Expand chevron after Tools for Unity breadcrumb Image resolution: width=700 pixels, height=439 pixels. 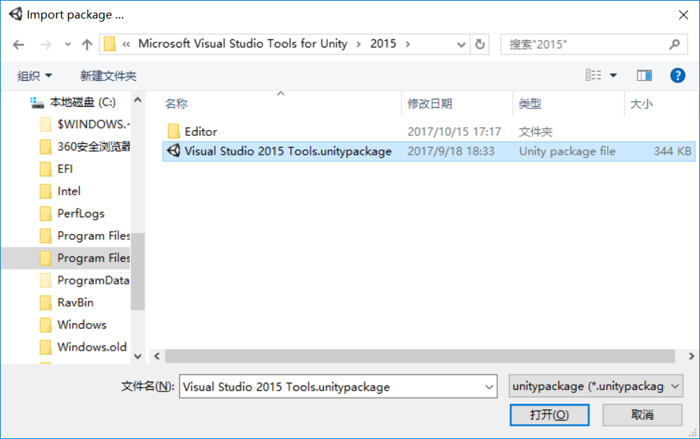pyautogui.click(x=358, y=44)
